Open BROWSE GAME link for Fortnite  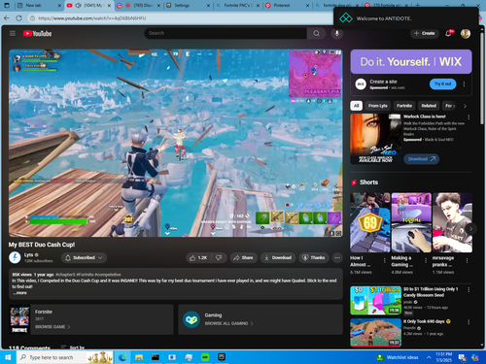click(52, 327)
